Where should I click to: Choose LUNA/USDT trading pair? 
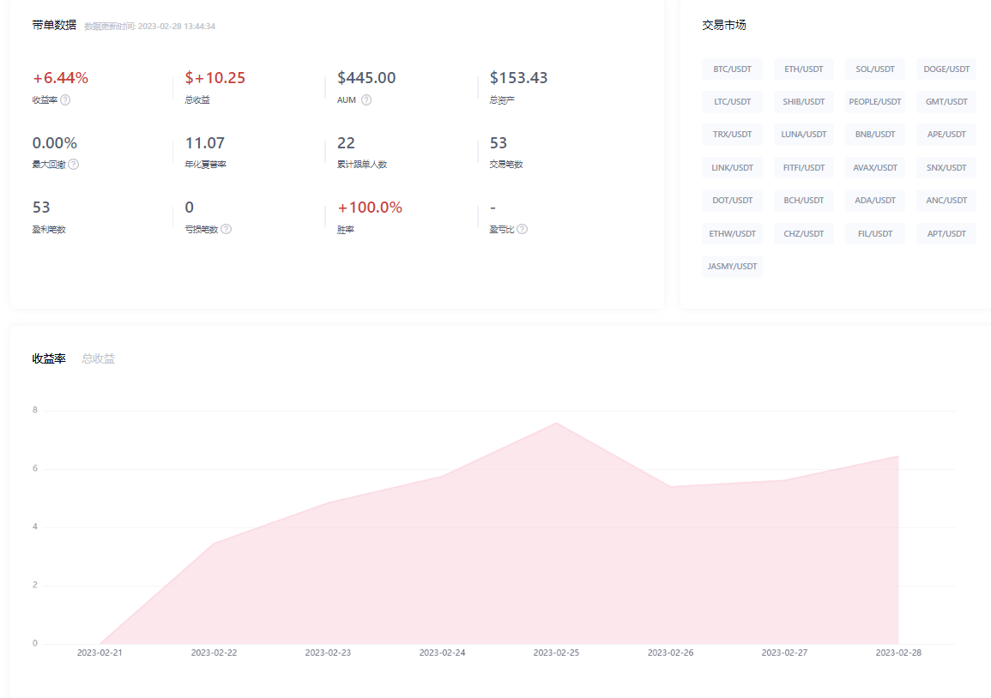803,135
